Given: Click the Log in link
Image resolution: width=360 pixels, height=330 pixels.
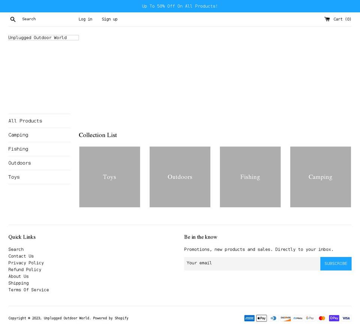Looking at the screenshot, I should click(85, 19).
